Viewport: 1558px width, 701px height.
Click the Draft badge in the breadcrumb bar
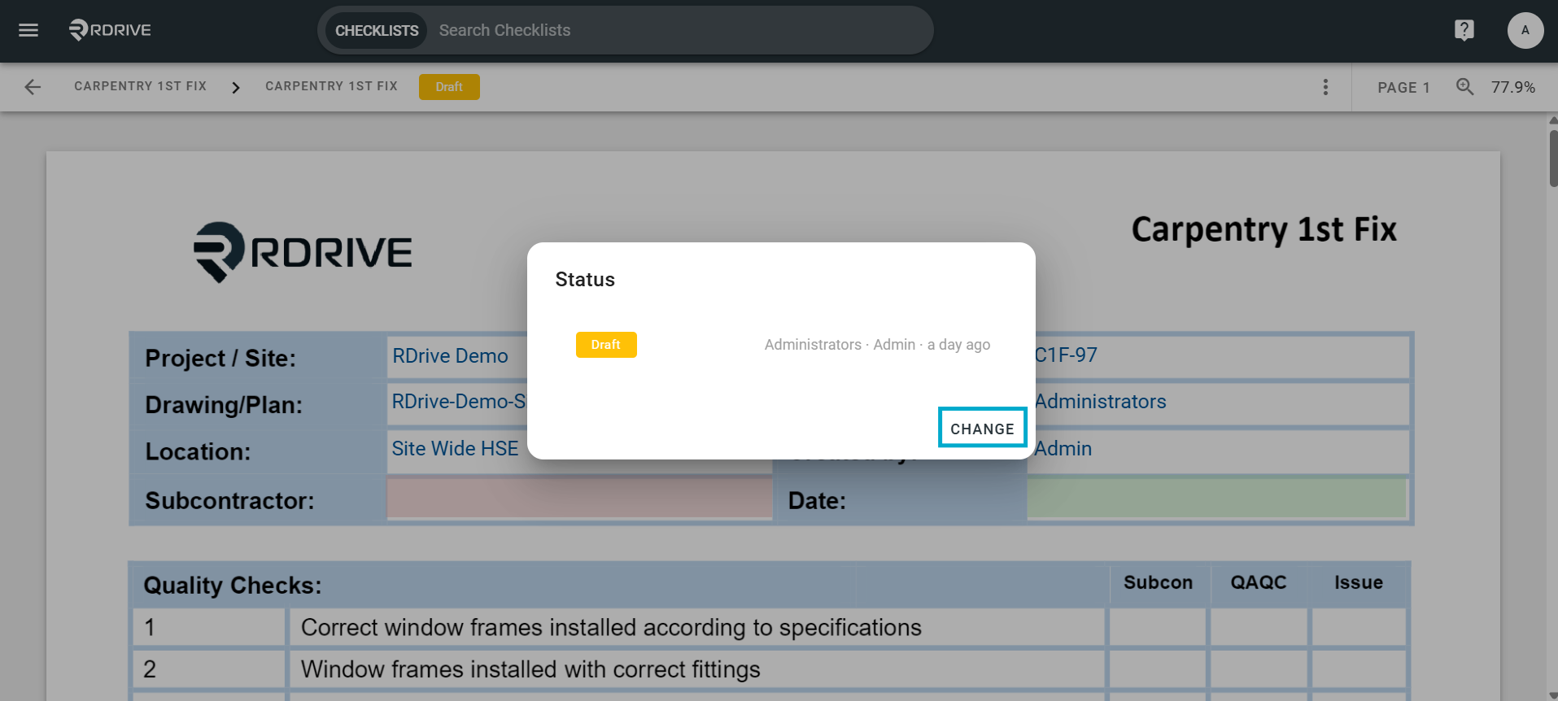click(449, 87)
